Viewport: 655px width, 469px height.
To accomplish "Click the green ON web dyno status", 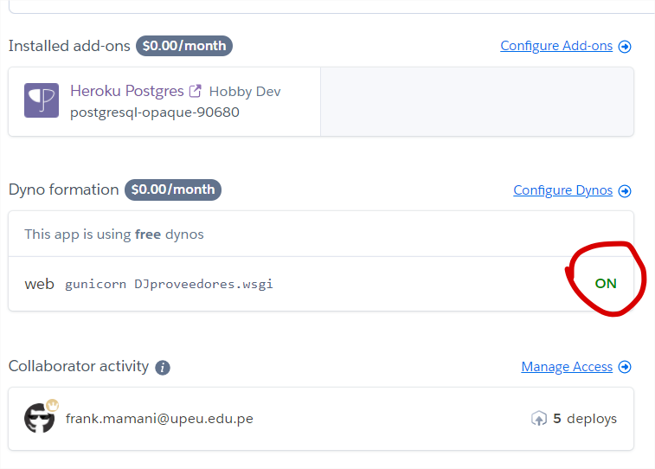I will tap(606, 284).
